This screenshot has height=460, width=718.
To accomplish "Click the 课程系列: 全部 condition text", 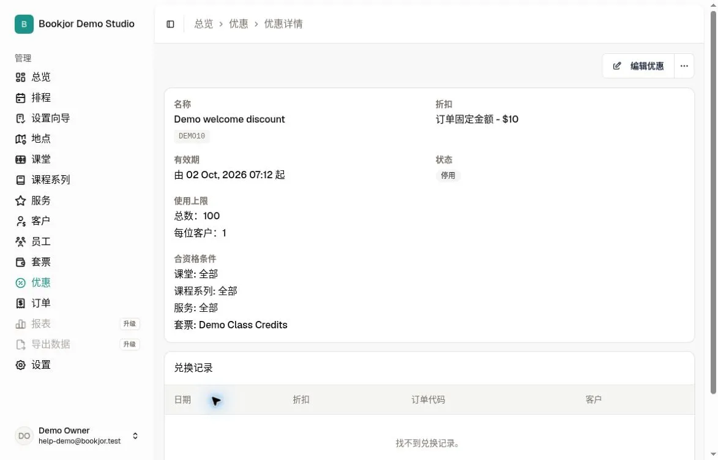I will [x=206, y=291].
